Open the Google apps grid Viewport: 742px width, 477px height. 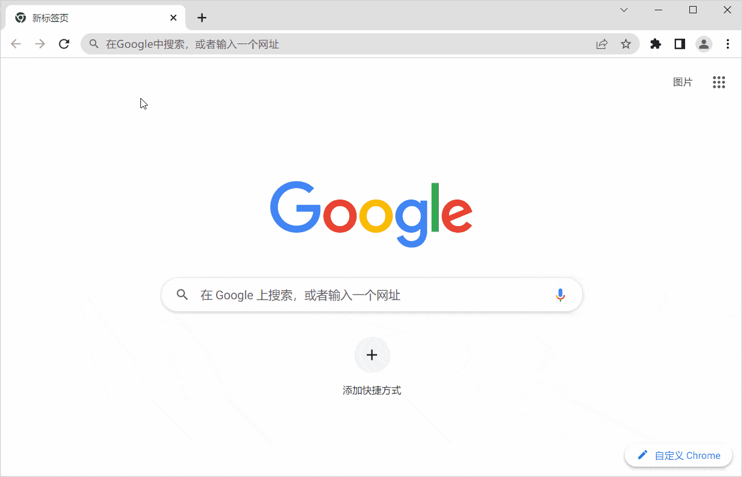click(x=719, y=82)
